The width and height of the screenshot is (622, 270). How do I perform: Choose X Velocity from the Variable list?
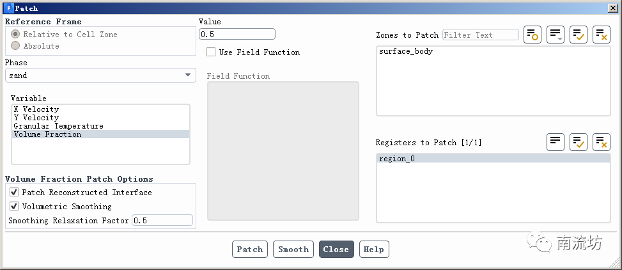(x=36, y=109)
